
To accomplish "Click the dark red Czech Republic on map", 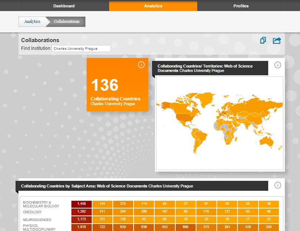I will pyautogui.click(x=225, y=113).
